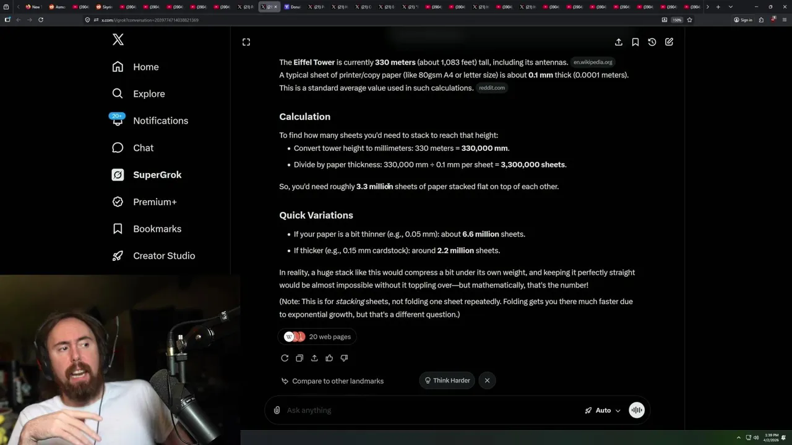Dislike the response with thumbs down
Screen dimensions: 792x445
[344, 358]
